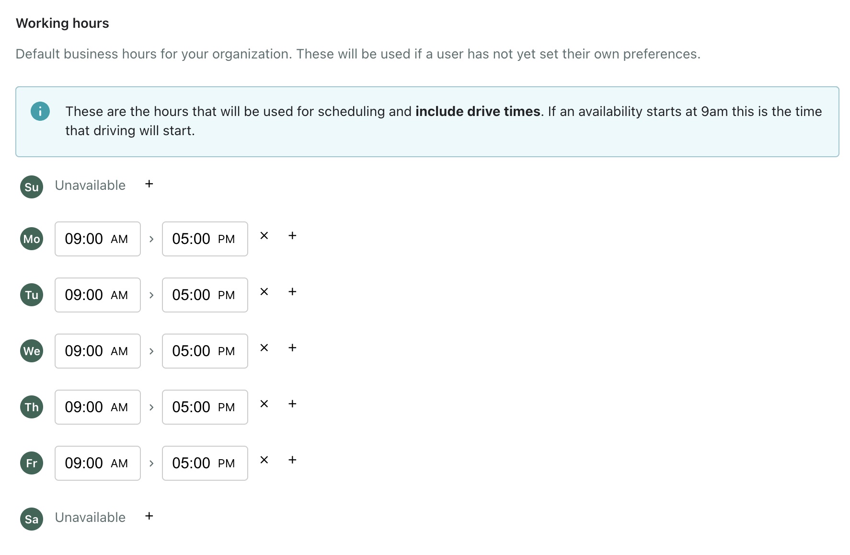
Task: Add another time range to Wednesday
Action: tap(292, 348)
